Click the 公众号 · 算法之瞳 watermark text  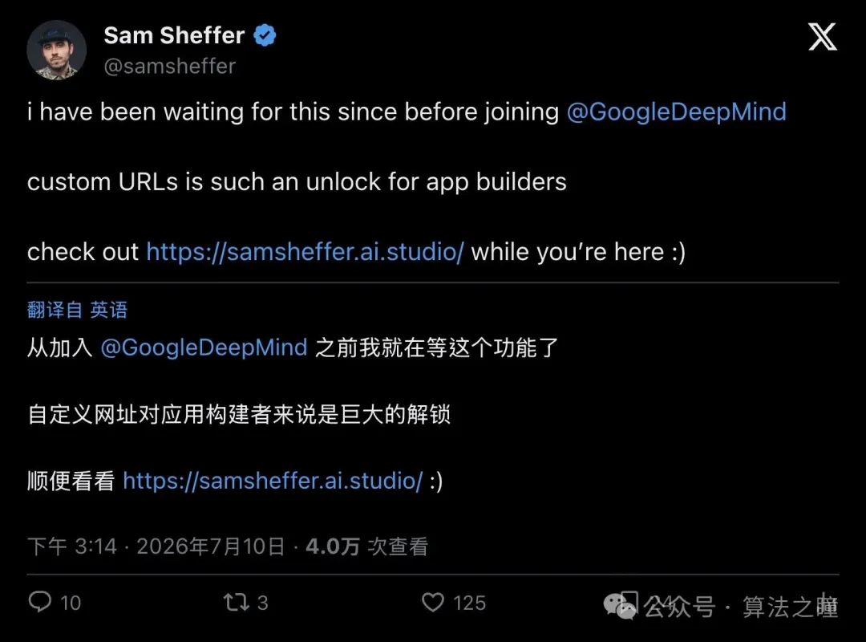coord(741,607)
